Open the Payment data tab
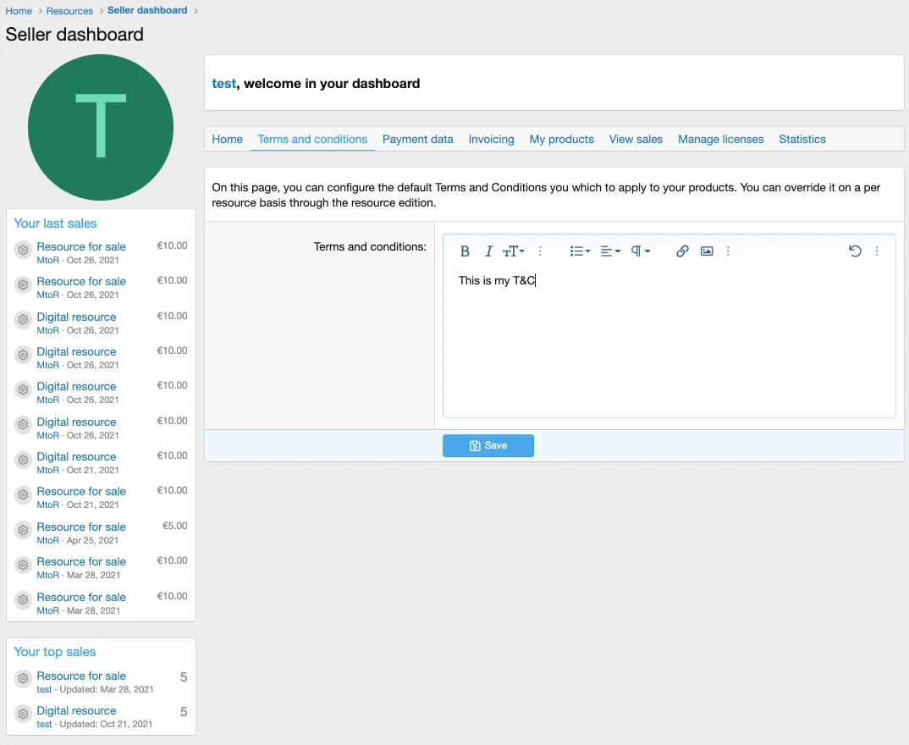The image size is (909, 745). click(x=417, y=139)
